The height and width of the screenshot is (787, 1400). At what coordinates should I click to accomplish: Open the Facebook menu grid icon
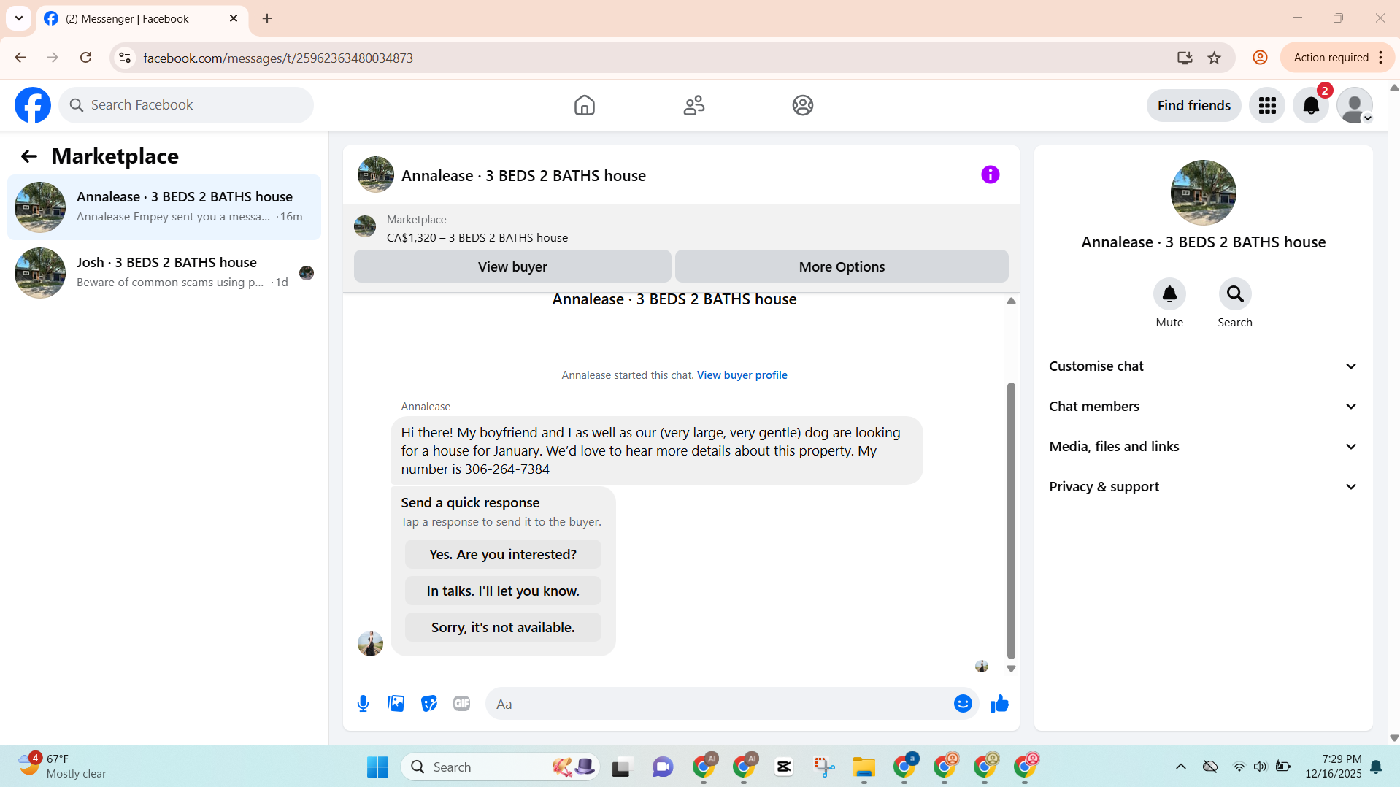pos(1267,106)
